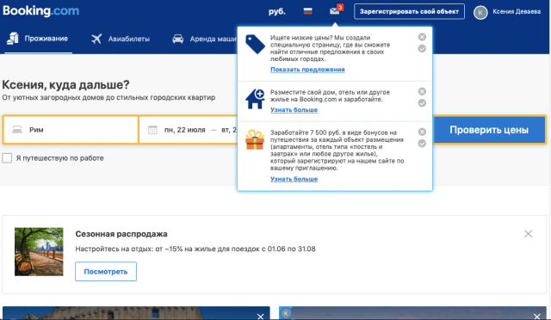Open the Russian flag language selector
Viewport: 551px width, 320px height.
[308, 11]
